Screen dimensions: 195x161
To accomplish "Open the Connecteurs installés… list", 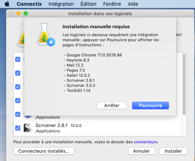I will point(44,151).
